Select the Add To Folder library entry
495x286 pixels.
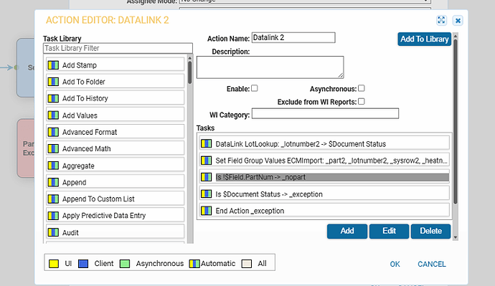(x=115, y=82)
